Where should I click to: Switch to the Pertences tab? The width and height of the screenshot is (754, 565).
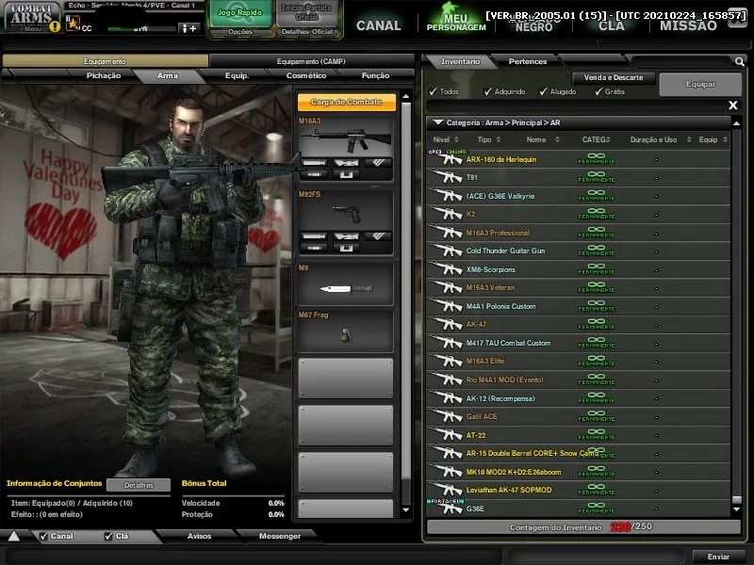[528, 61]
